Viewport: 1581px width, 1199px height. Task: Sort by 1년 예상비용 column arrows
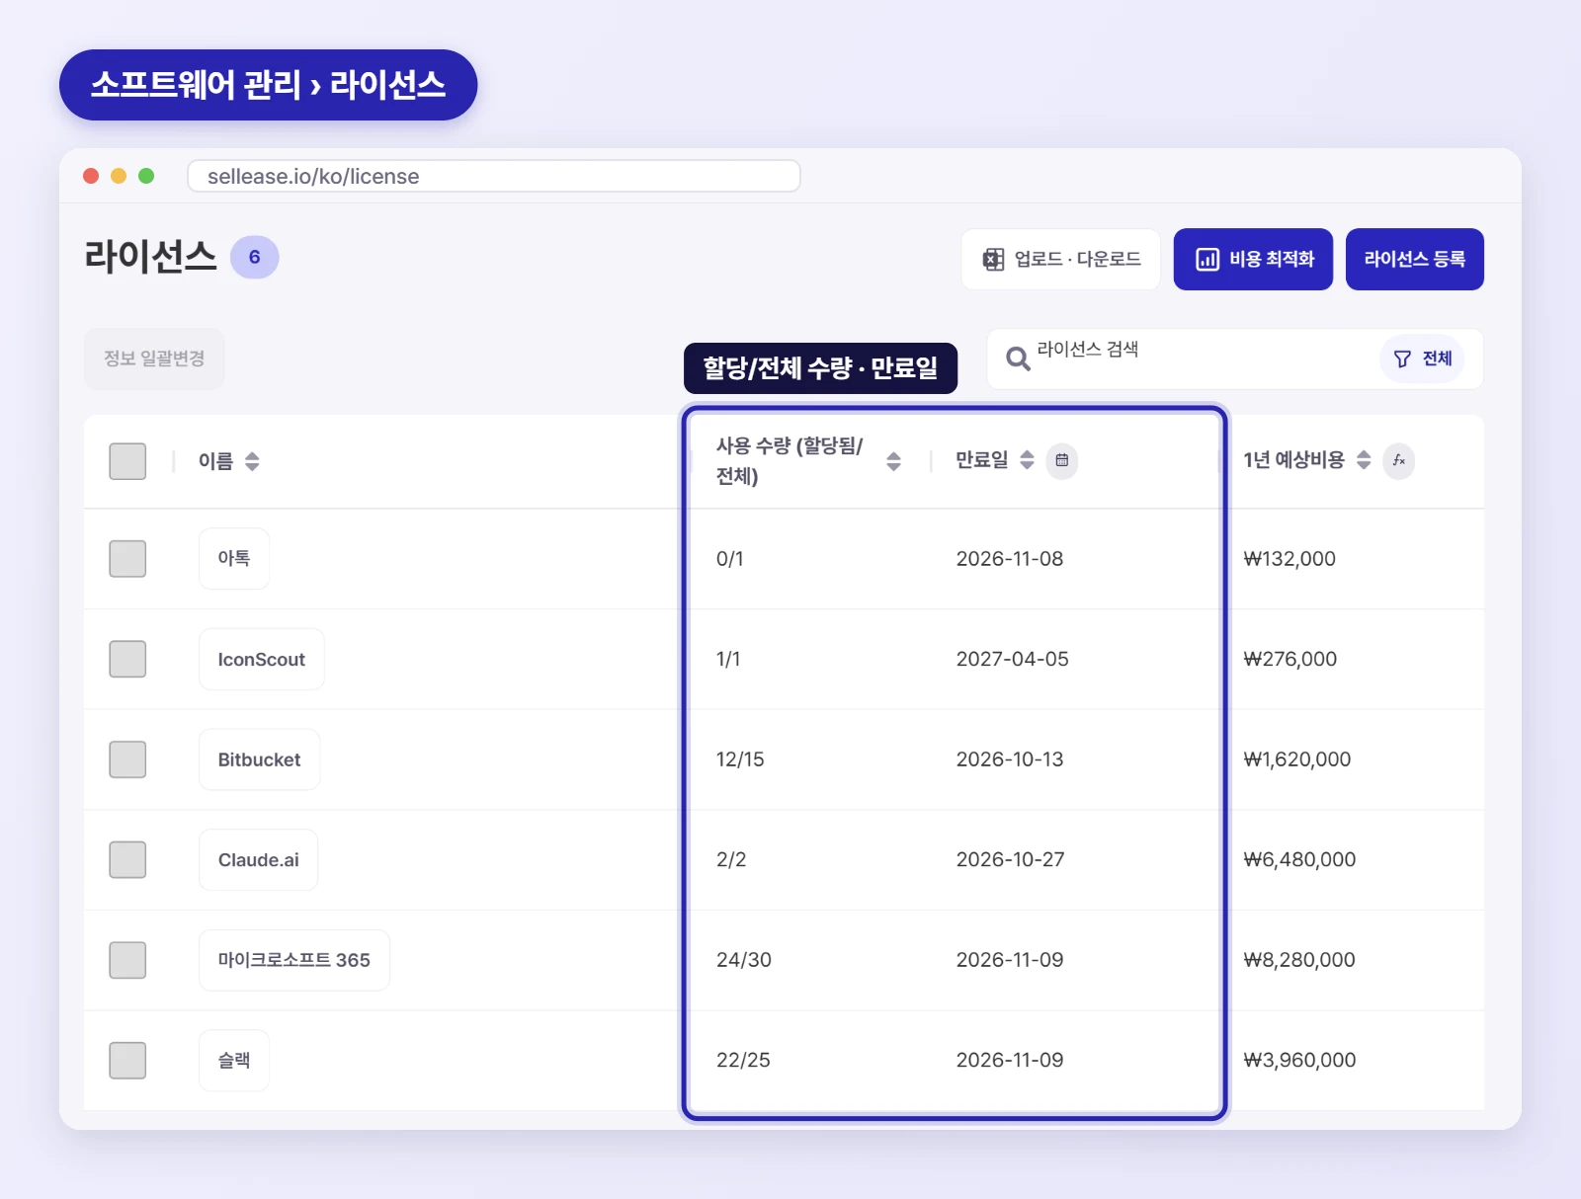point(1364,460)
